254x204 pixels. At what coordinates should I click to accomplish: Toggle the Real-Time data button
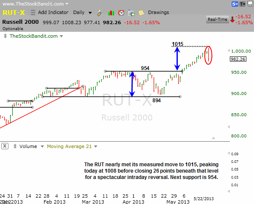tap(217, 19)
